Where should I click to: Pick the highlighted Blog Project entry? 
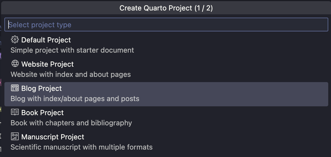click(x=42, y=88)
